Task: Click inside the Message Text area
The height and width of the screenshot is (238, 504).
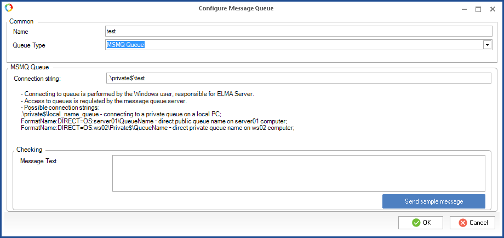Action: [299, 173]
